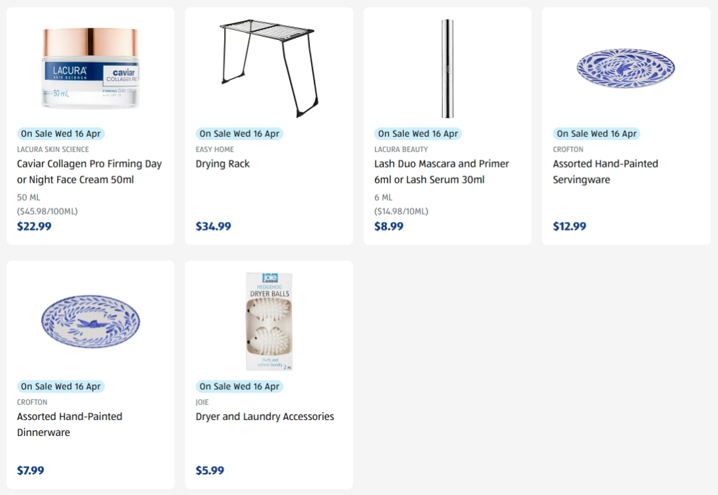Open the Lacura caviar face cream image
The image size is (718, 495).
tap(90, 68)
